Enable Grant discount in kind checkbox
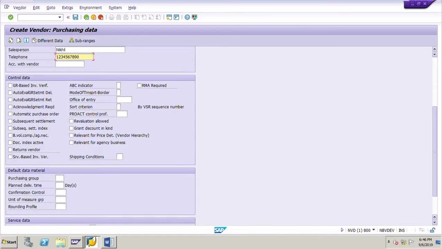Screen dimensions: 442x249 tap(71, 128)
